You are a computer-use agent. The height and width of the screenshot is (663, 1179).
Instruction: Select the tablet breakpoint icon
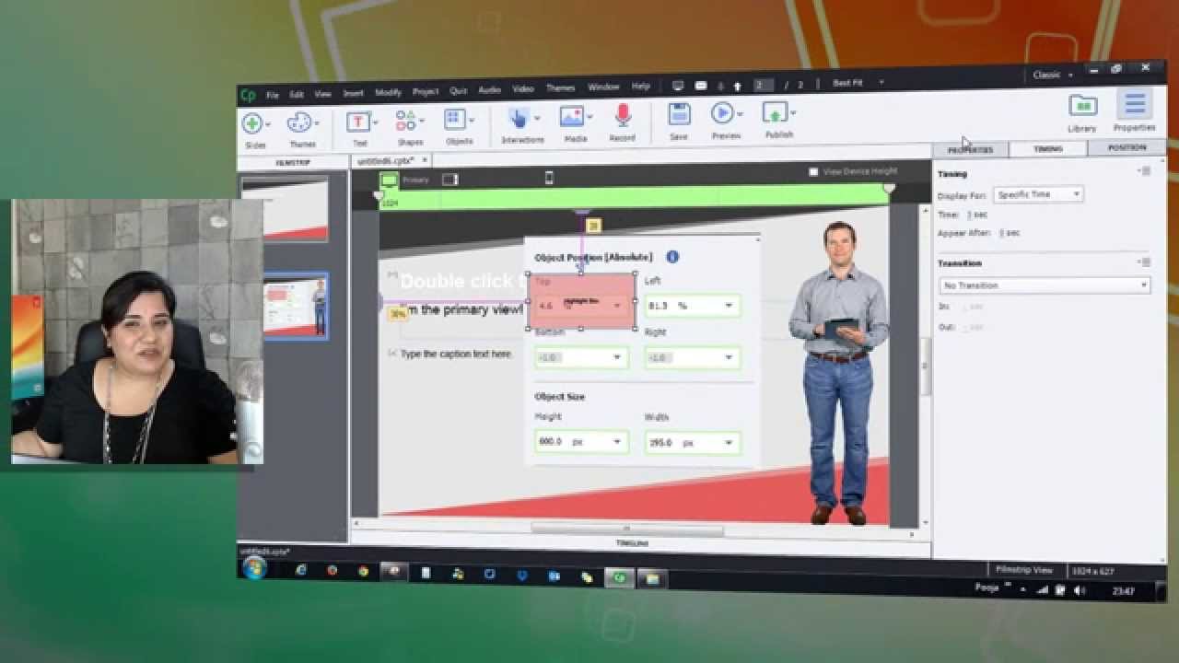coord(449,180)
